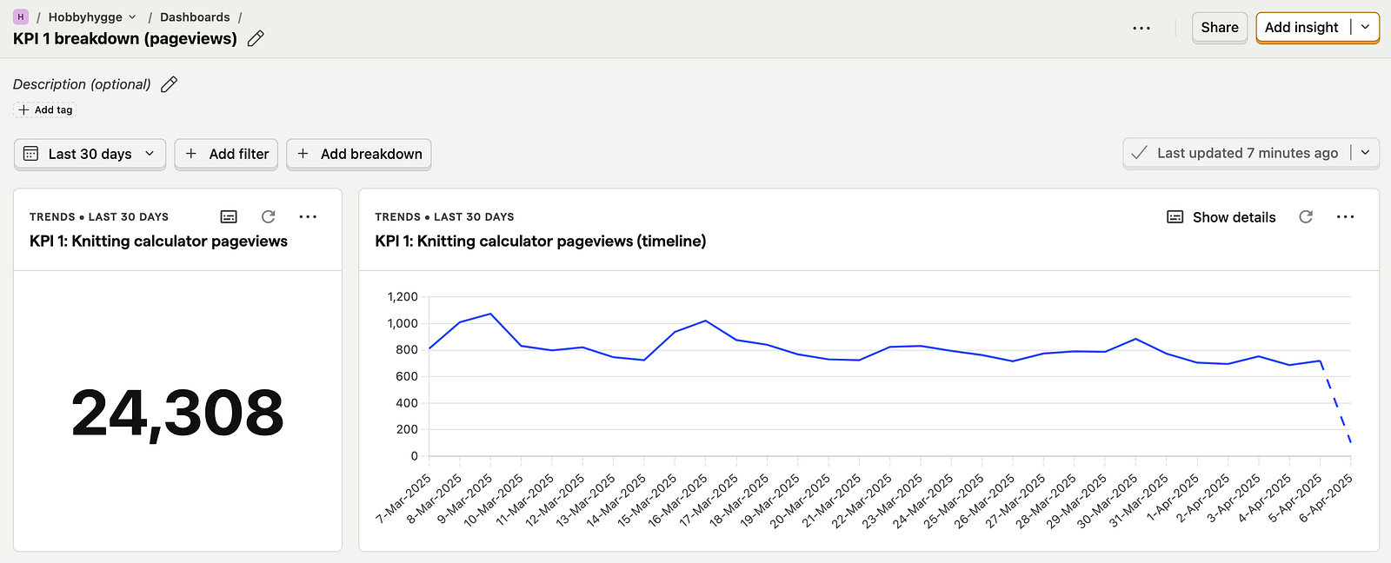Click the 30-Mar-2025 x-axis date label
The image size is (1391, 563).
pyautogui.click(x=1106, y=500)
